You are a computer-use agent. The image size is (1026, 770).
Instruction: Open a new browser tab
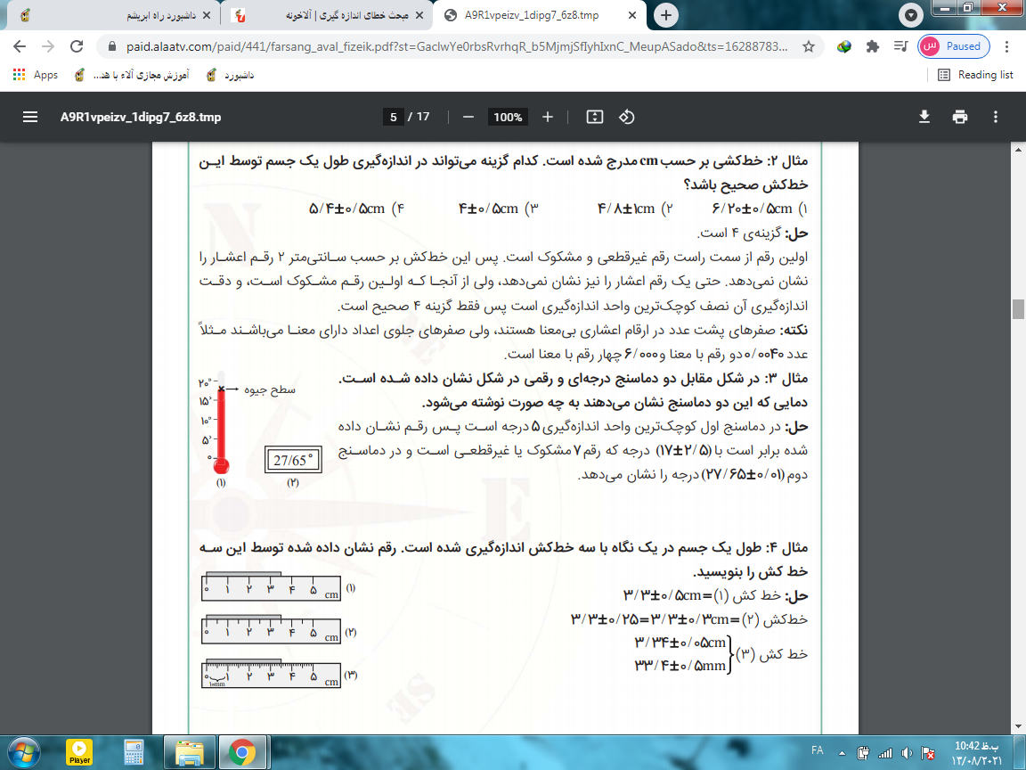coord(666,15)
